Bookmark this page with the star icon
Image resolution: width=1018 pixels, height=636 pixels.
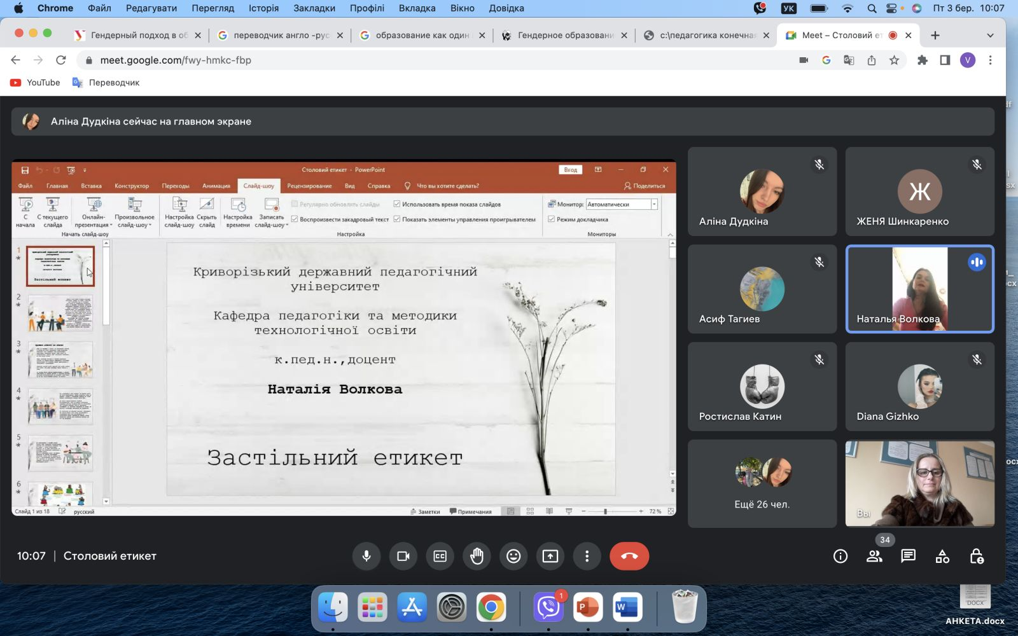(x=894, y=60)
